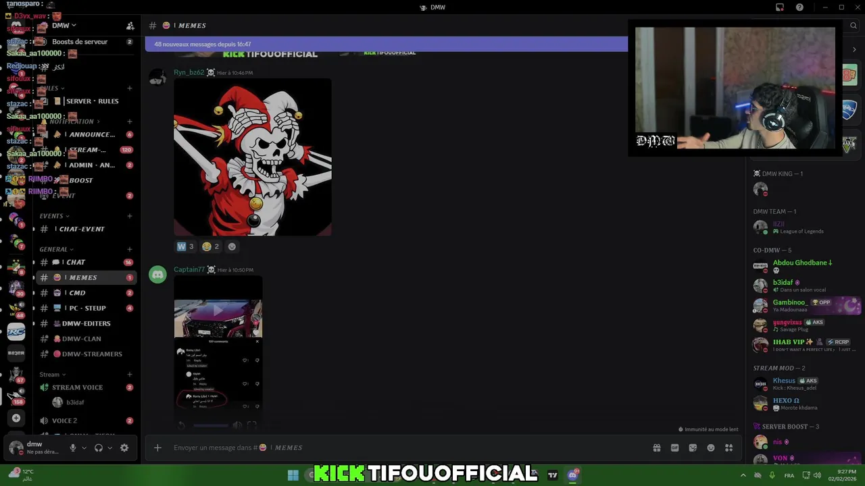Image resolution: width=865 pixels, height=486 pixels.
Task: Open member Abdou Ghodbane
Action: (x=806, y=266)
